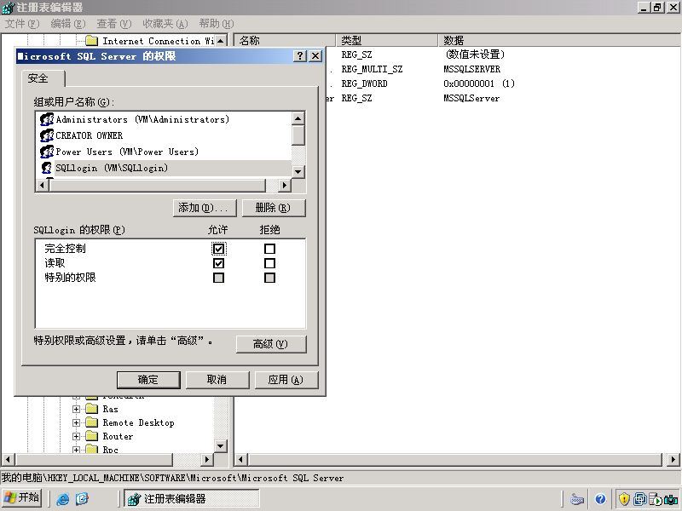The image size is (682, 511).
Task: Click values pane horizontal scroll right arrow
Action: (x=673, y=459)
